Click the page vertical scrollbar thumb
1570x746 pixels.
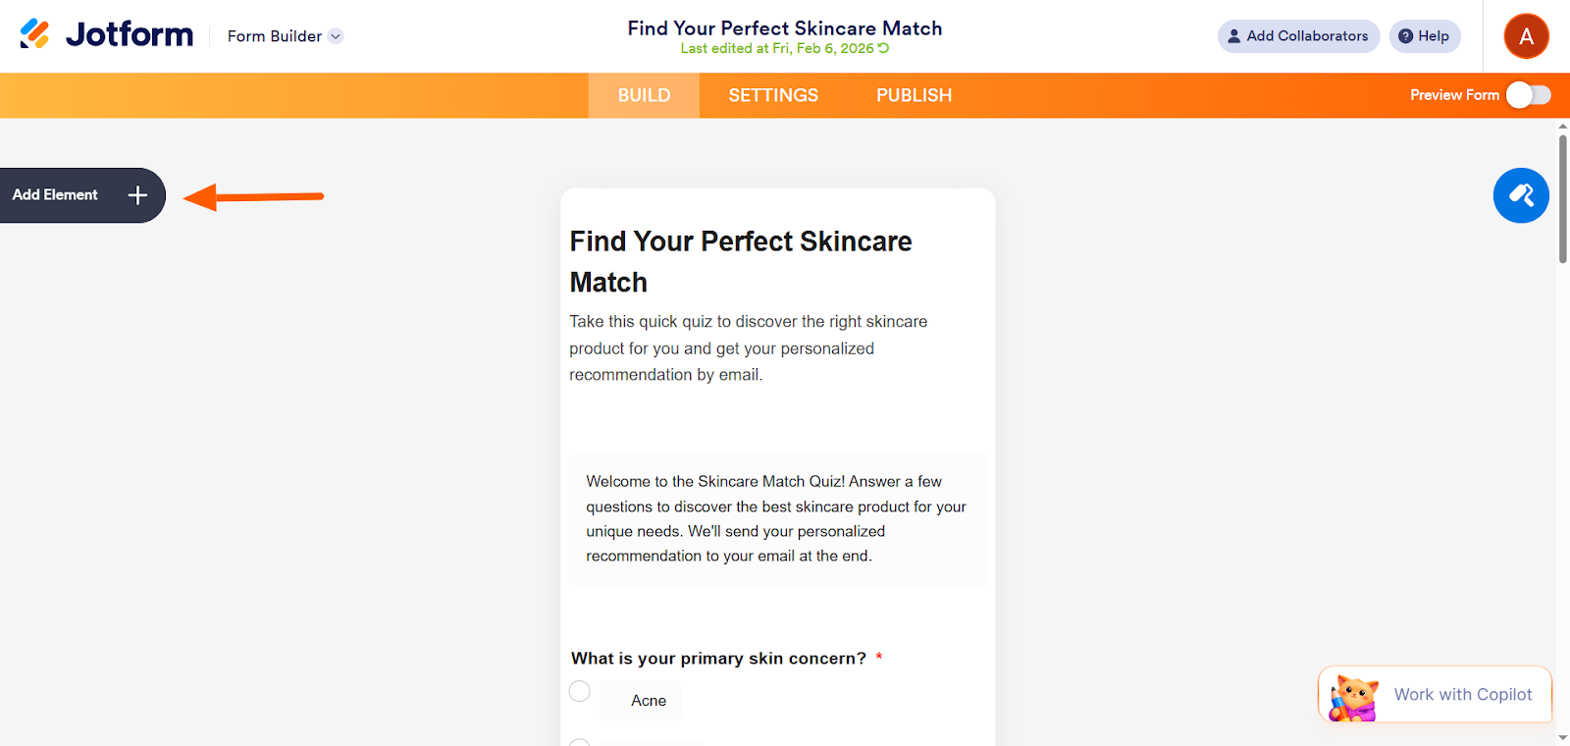1562,199
